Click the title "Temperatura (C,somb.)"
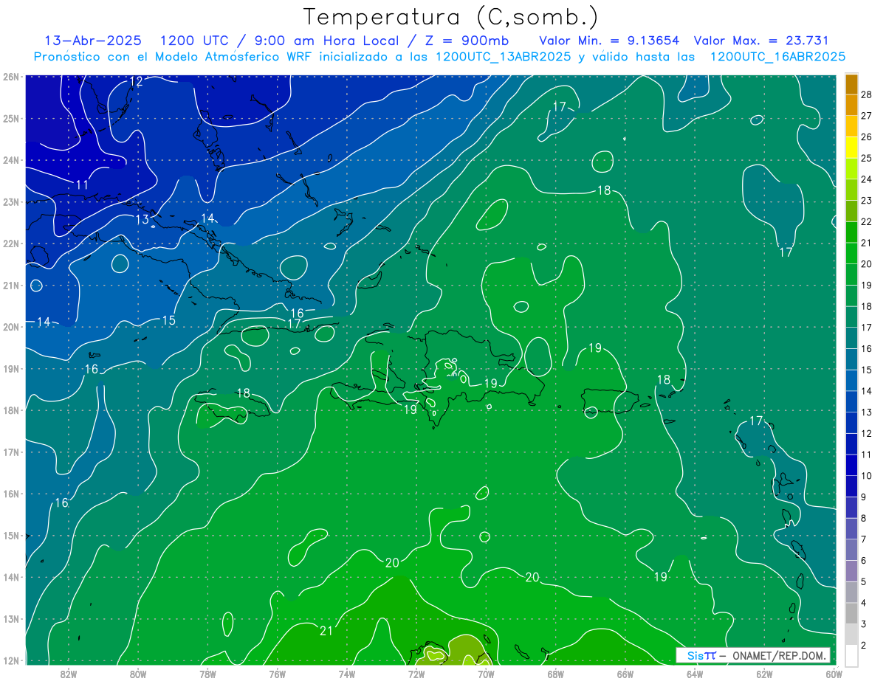Screen dimensions: 886x684 [x=451, y=18]
